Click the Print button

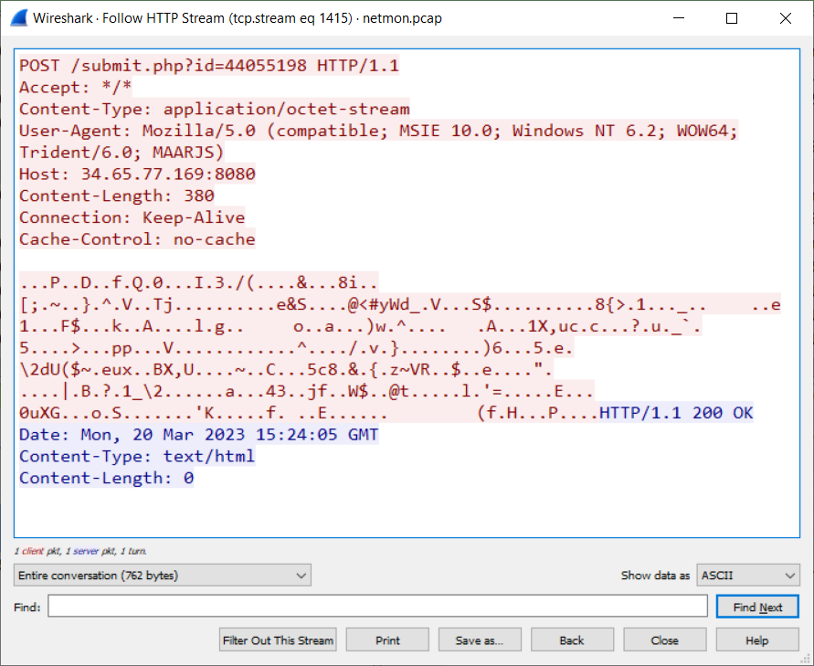(387, 640)
